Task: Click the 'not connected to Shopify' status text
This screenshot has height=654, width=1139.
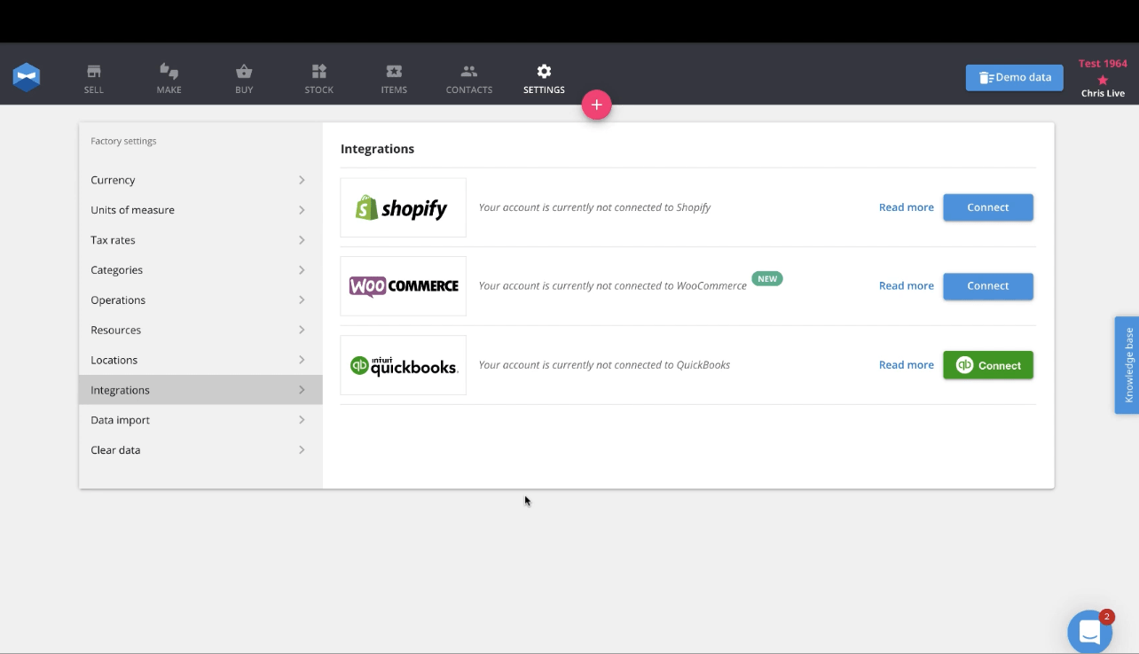Action: point(594,207)
